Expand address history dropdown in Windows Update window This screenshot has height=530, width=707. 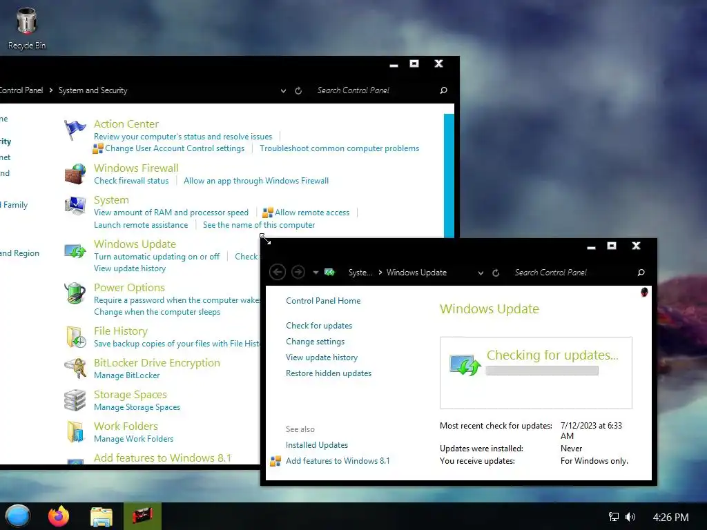coord(481,273)
